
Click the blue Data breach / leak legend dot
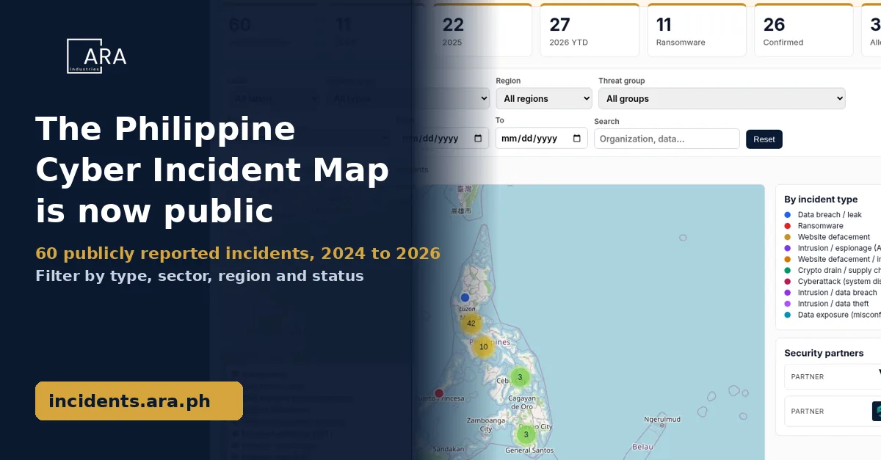click(788, 215)
